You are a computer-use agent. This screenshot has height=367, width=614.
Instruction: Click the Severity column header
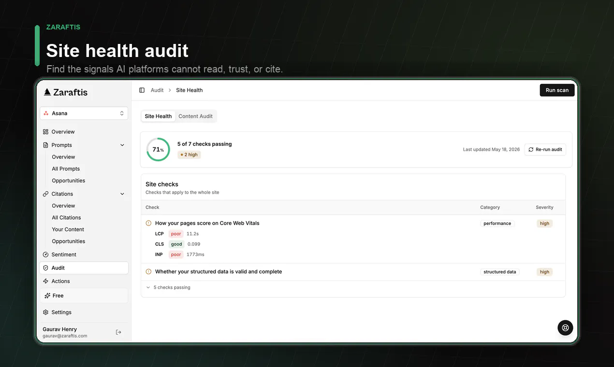point(544,208)
